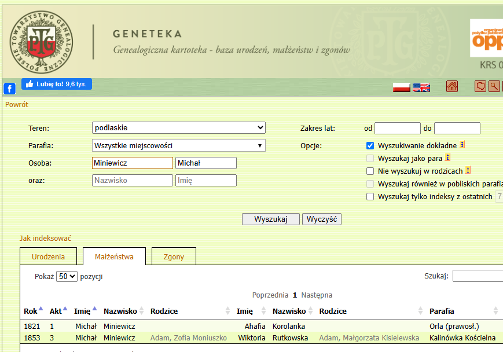Viewport: 503px width, 352px height.
Task: Click the Zakres lat 'do' year field
Action: pyautogui.click(x=457, y=129)
